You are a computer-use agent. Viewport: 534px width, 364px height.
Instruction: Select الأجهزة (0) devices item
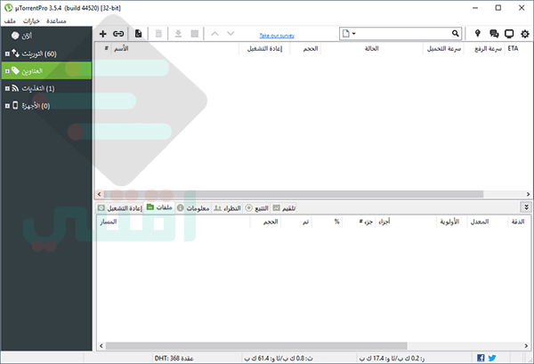pyautogui.click(x=46, y=106)
